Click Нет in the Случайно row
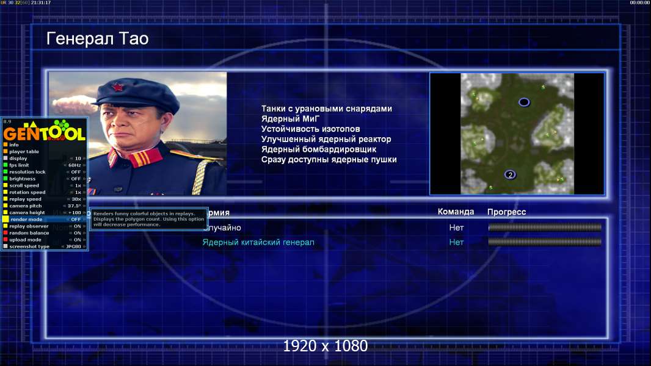Screen dimensions: 651x366 click(456, 228)
